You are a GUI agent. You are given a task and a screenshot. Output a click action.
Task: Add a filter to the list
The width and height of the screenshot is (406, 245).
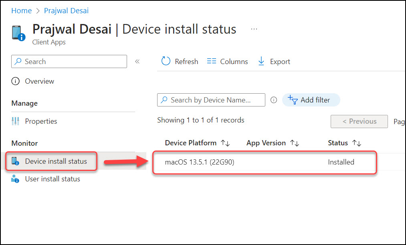coord(311,100)
